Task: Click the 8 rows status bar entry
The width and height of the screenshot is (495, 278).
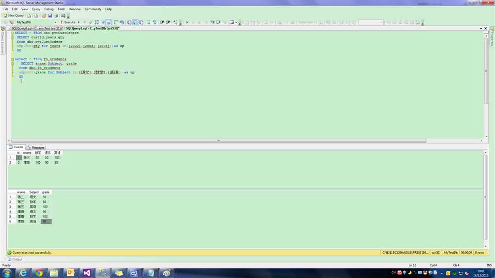Action: point(479,253)
